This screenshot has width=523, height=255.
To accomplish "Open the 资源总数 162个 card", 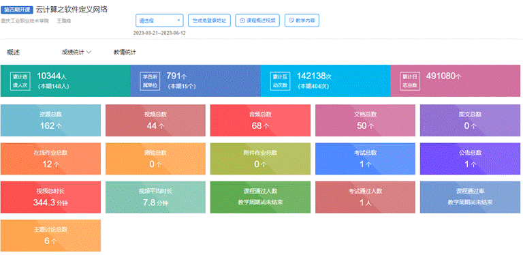I will 50,121.
